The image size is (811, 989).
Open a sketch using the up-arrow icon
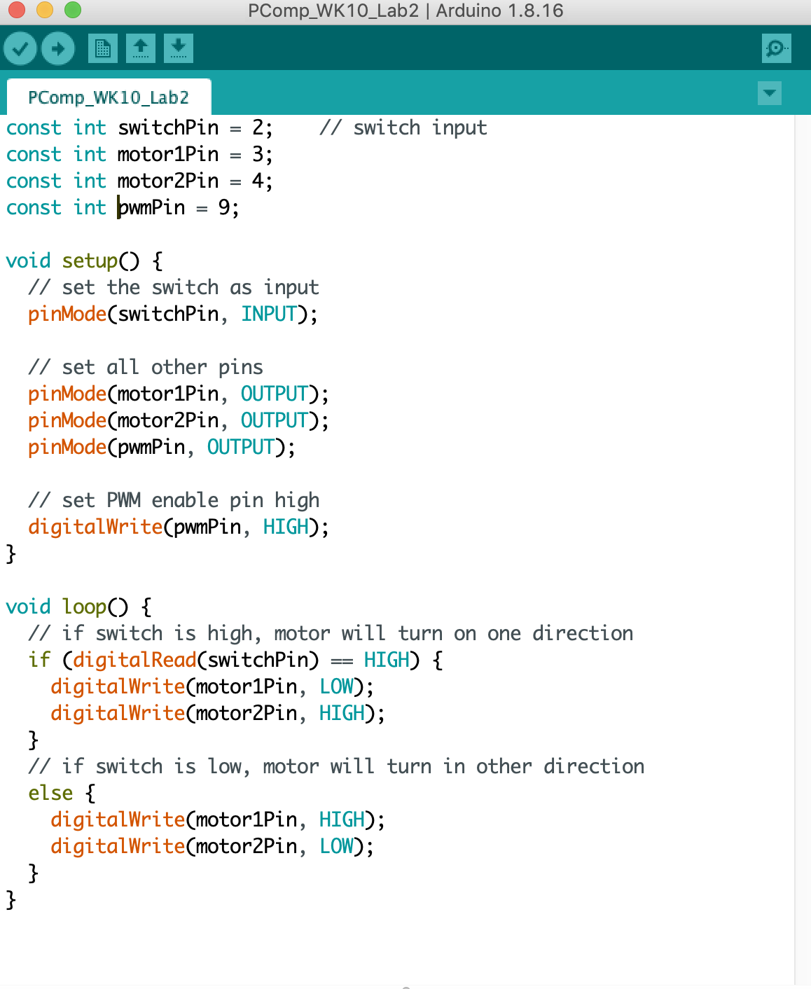(141, 48)
